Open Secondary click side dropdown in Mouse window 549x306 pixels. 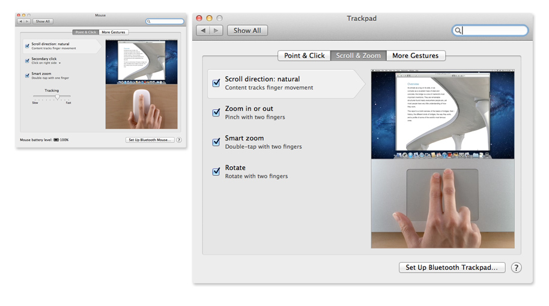coord(46,63)
